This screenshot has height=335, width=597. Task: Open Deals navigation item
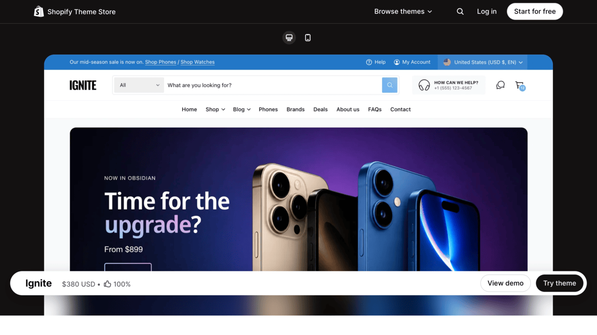point(320,109)
